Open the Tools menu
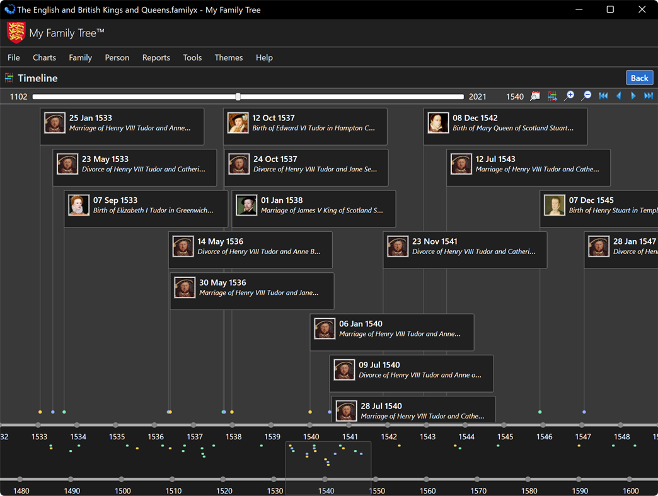 pos(192,57)
